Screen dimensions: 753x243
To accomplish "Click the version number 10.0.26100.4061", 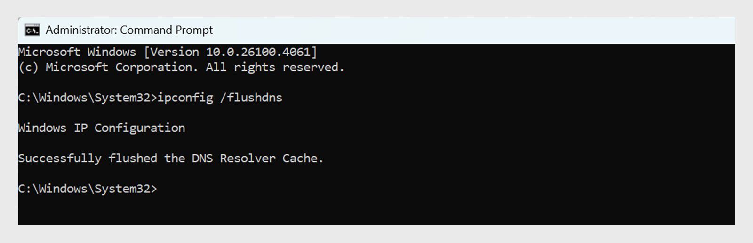I will tap(258, 52).
